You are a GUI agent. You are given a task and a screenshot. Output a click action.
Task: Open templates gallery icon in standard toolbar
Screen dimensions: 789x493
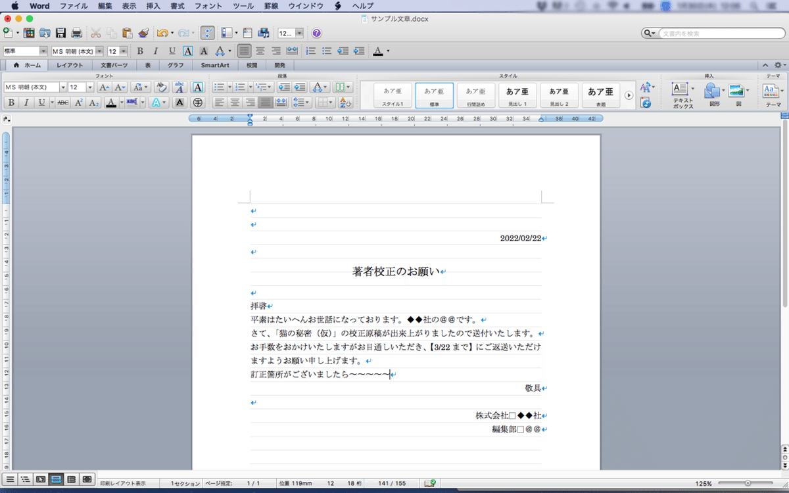(x=29, y=33)
